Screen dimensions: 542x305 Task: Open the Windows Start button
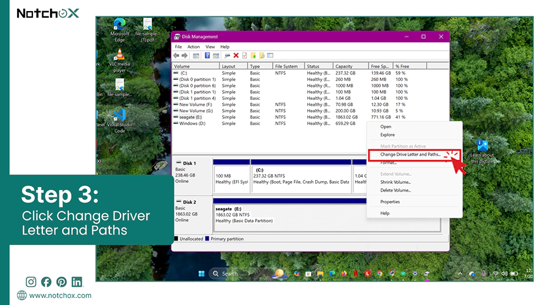(x=202, y=274)
